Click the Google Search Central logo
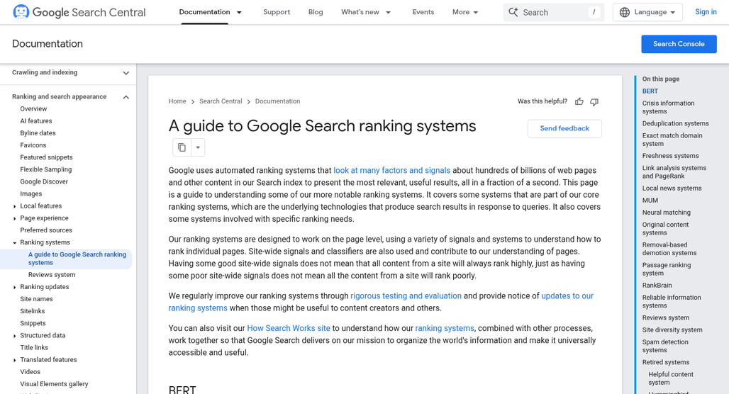The height and width of the screenshot is (394, 729). point(79,12)
